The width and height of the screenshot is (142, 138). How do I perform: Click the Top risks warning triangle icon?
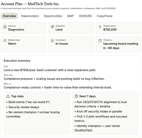(x=8, y=96)
